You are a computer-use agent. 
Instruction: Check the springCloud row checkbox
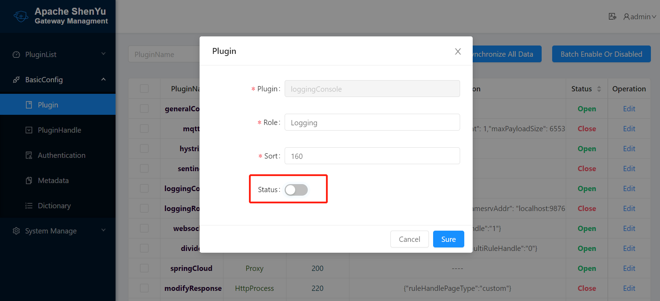(x=144, y=268)
